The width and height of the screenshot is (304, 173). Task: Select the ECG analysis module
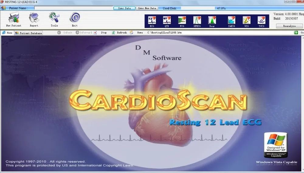[x=152, y=22]
